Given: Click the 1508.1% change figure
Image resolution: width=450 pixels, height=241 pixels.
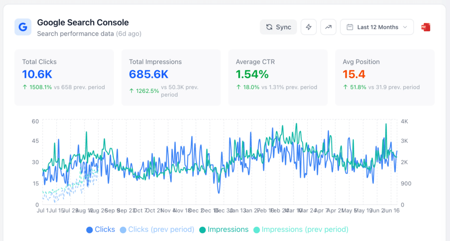Looking at the screenshot, I should pos(40,88).
